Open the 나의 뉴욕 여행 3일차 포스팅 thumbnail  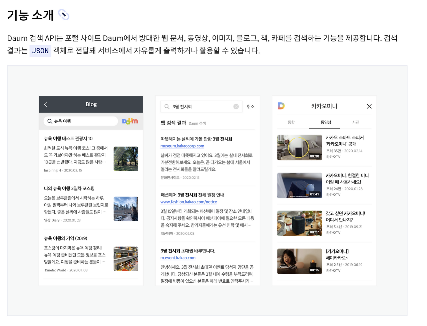126,209
